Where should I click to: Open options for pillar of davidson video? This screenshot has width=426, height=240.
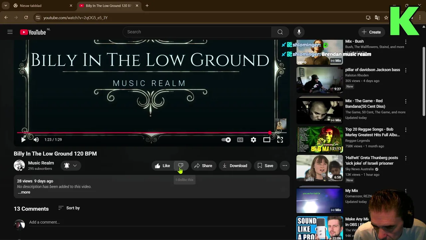406,70
